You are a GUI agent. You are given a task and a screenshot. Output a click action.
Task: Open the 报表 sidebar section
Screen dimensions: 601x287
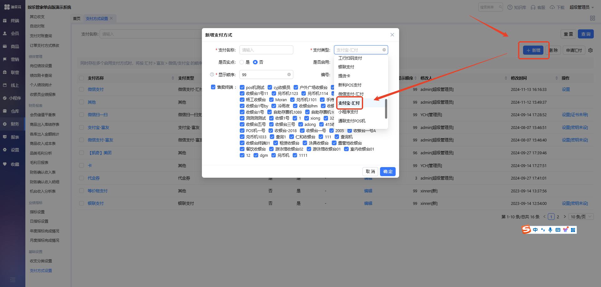click(x=11, y=137)
